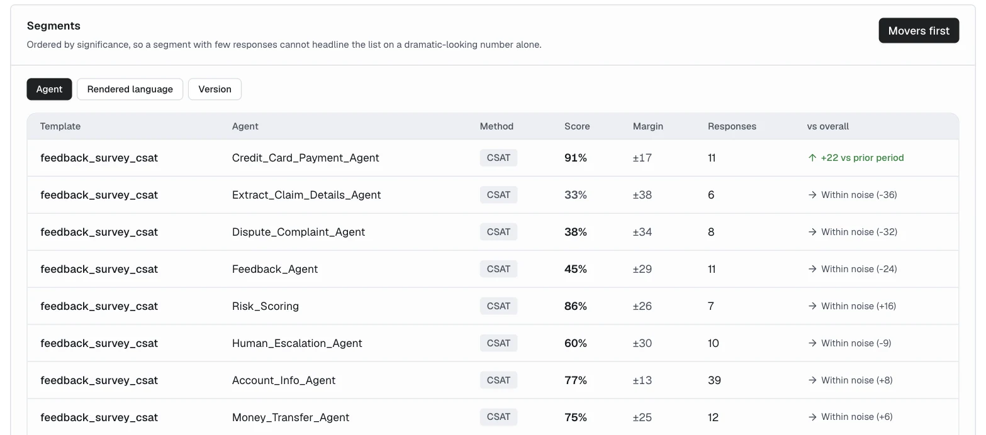The image size is (986, 435).
Task: Click the Account_Info_Agent name
Action: pyautogui.click(x=284, y=380)
